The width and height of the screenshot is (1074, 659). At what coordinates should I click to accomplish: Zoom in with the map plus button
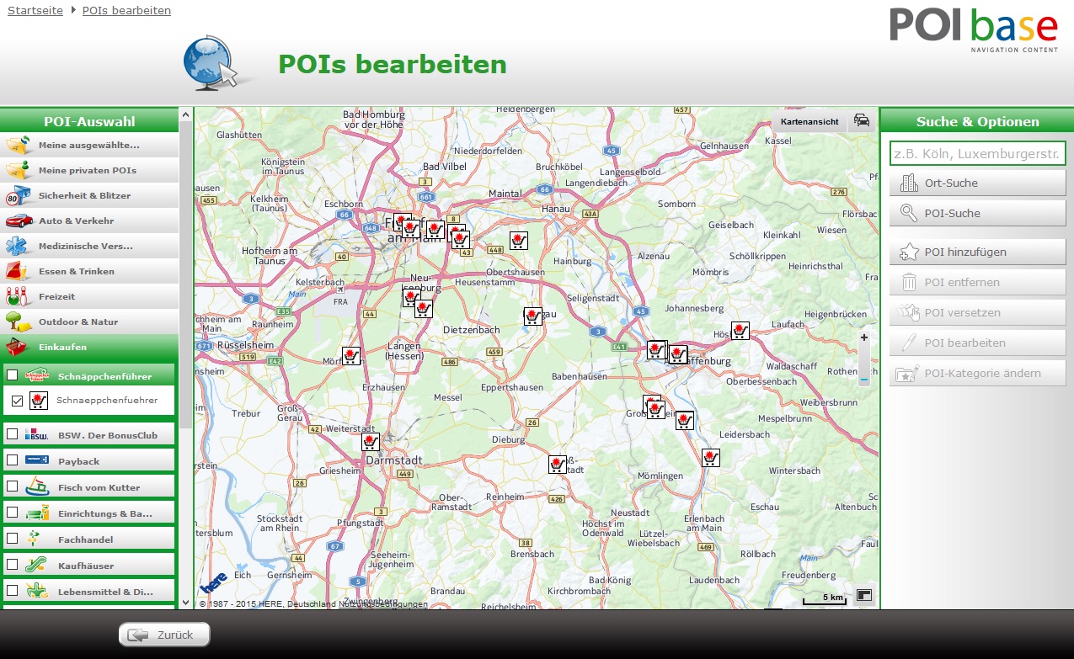point(863,338)
